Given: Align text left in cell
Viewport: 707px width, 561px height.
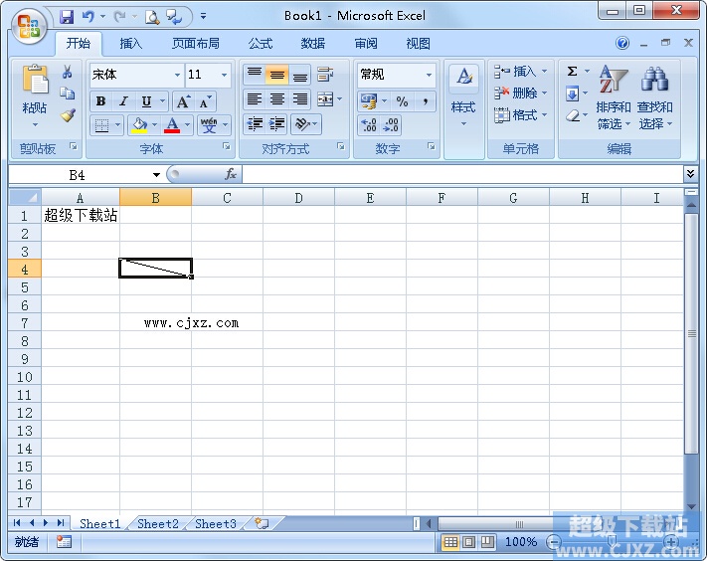Looking at the screenshot, I should click(x=255, y=99).
